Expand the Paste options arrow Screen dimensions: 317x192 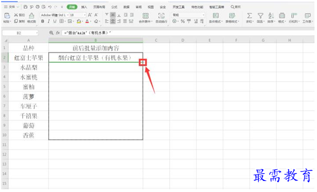[10, 21]
